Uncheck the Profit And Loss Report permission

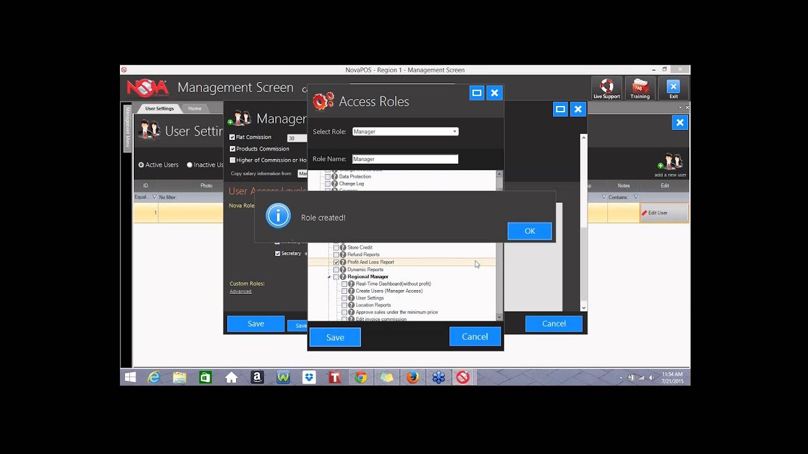[x=336, y=262]
